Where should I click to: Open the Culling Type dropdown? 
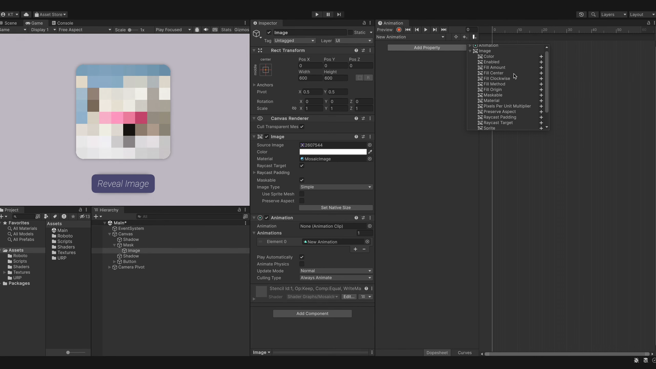click(336, 278)
